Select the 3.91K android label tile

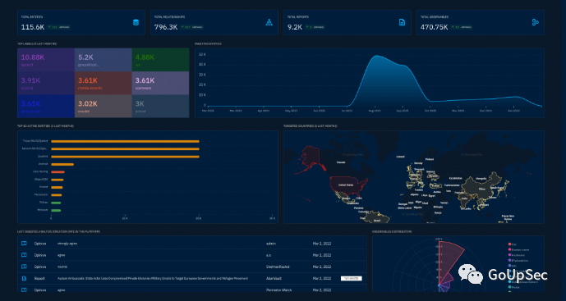coord(46,83)
